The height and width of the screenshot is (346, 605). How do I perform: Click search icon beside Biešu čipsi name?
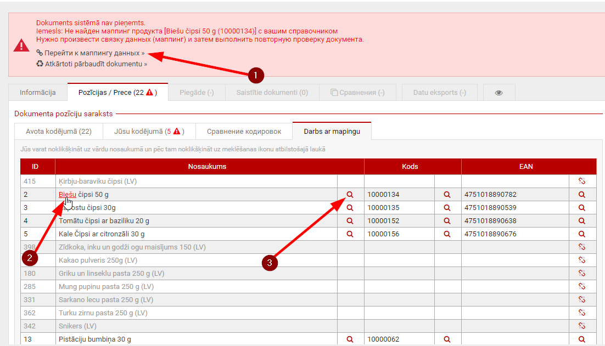350,195
